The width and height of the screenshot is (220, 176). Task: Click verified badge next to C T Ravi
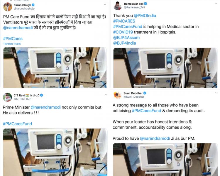(42, 95)
